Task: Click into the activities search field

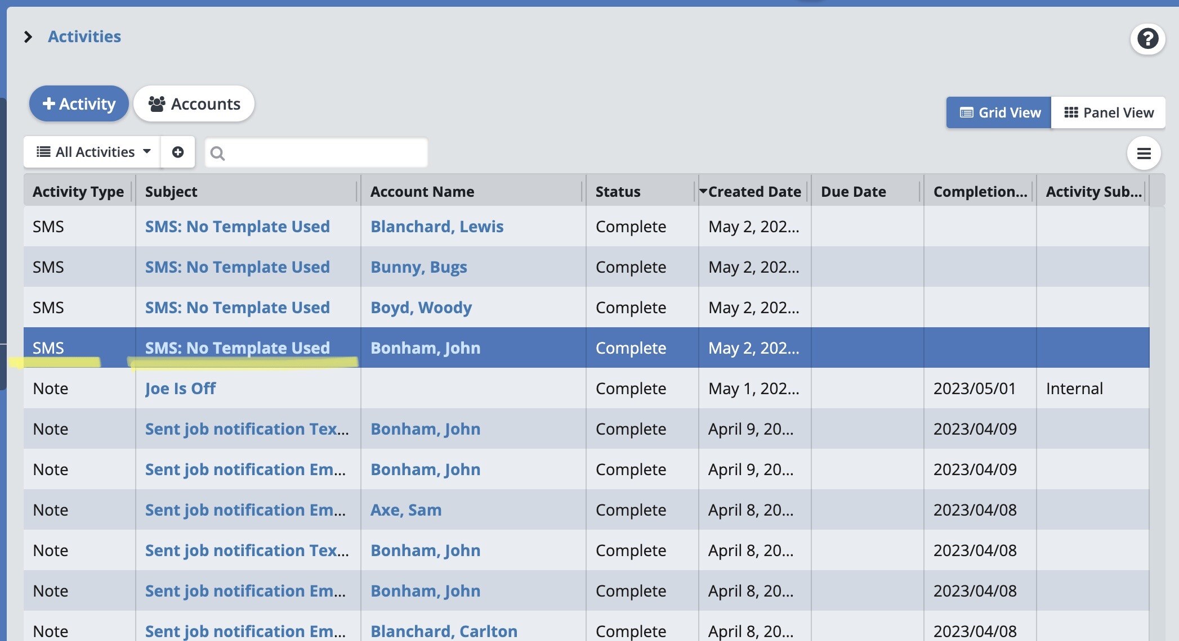Action: pos(325,153)
